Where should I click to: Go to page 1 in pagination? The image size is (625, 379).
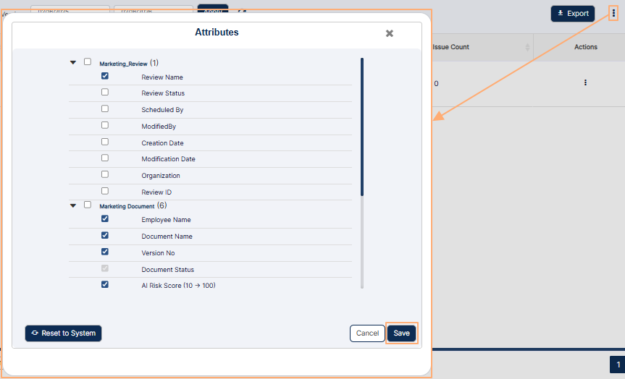tap(618, 365)
